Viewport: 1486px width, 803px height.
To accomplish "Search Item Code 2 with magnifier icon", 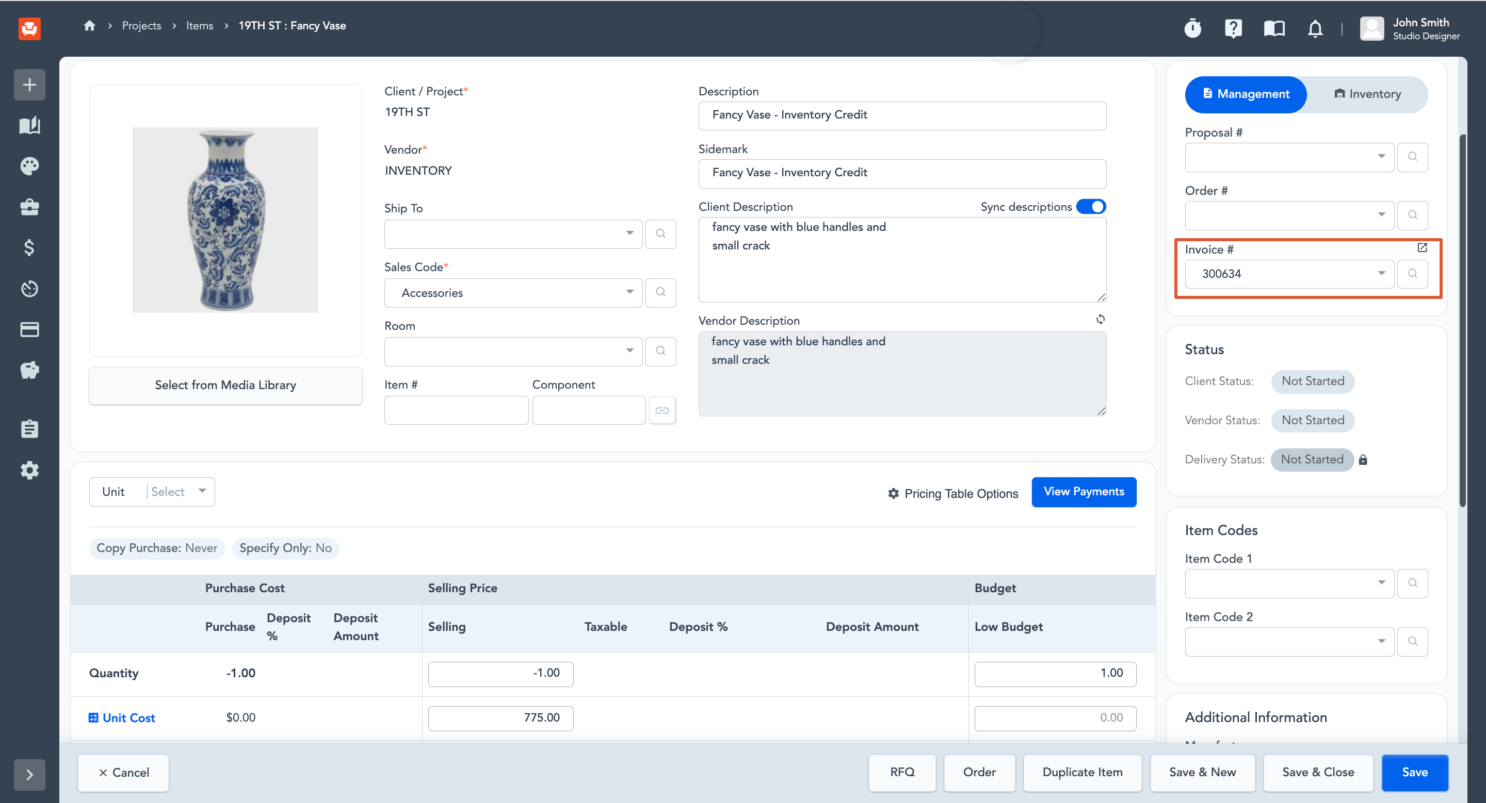I will click(x=1412, y=641).
